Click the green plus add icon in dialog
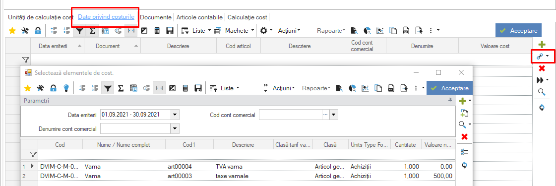The height and width of the screenshot is (186, 556). [x=463, y=101]
